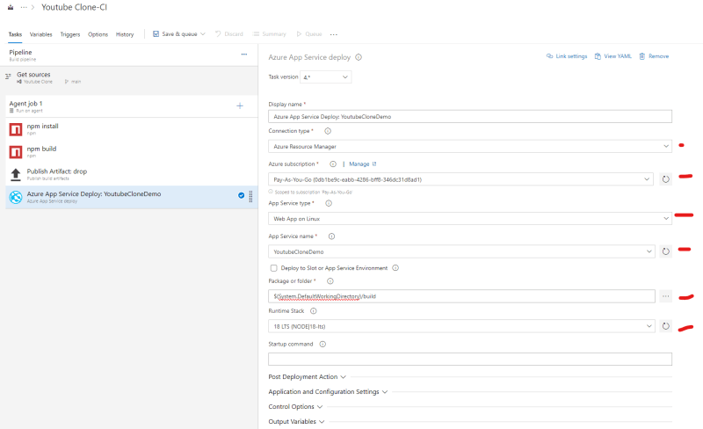Select the Publish Artifact: drop task
Screen dimensions: 703x429
pyautogui.click(x=131, y=174)
